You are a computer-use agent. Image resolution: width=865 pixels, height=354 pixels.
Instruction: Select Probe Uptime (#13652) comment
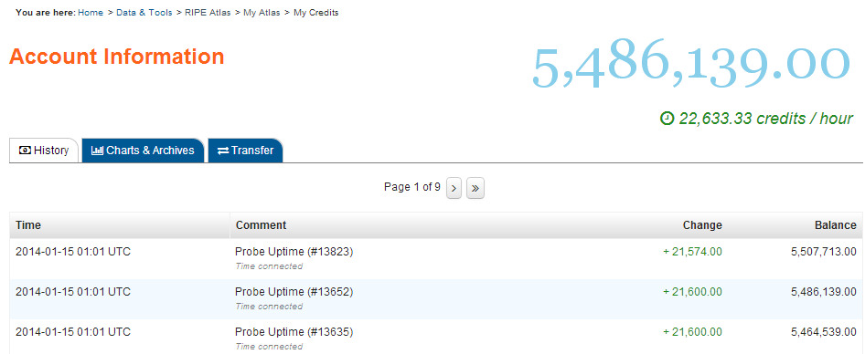pos(294,292)
